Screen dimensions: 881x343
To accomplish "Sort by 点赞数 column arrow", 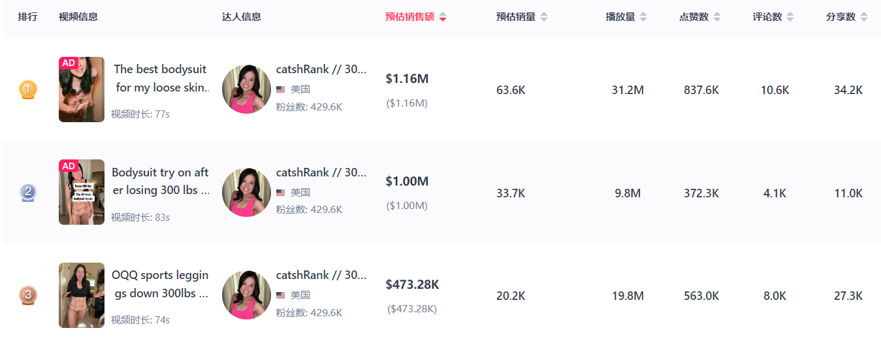I will pyautogui.click(x=717, y=18).
